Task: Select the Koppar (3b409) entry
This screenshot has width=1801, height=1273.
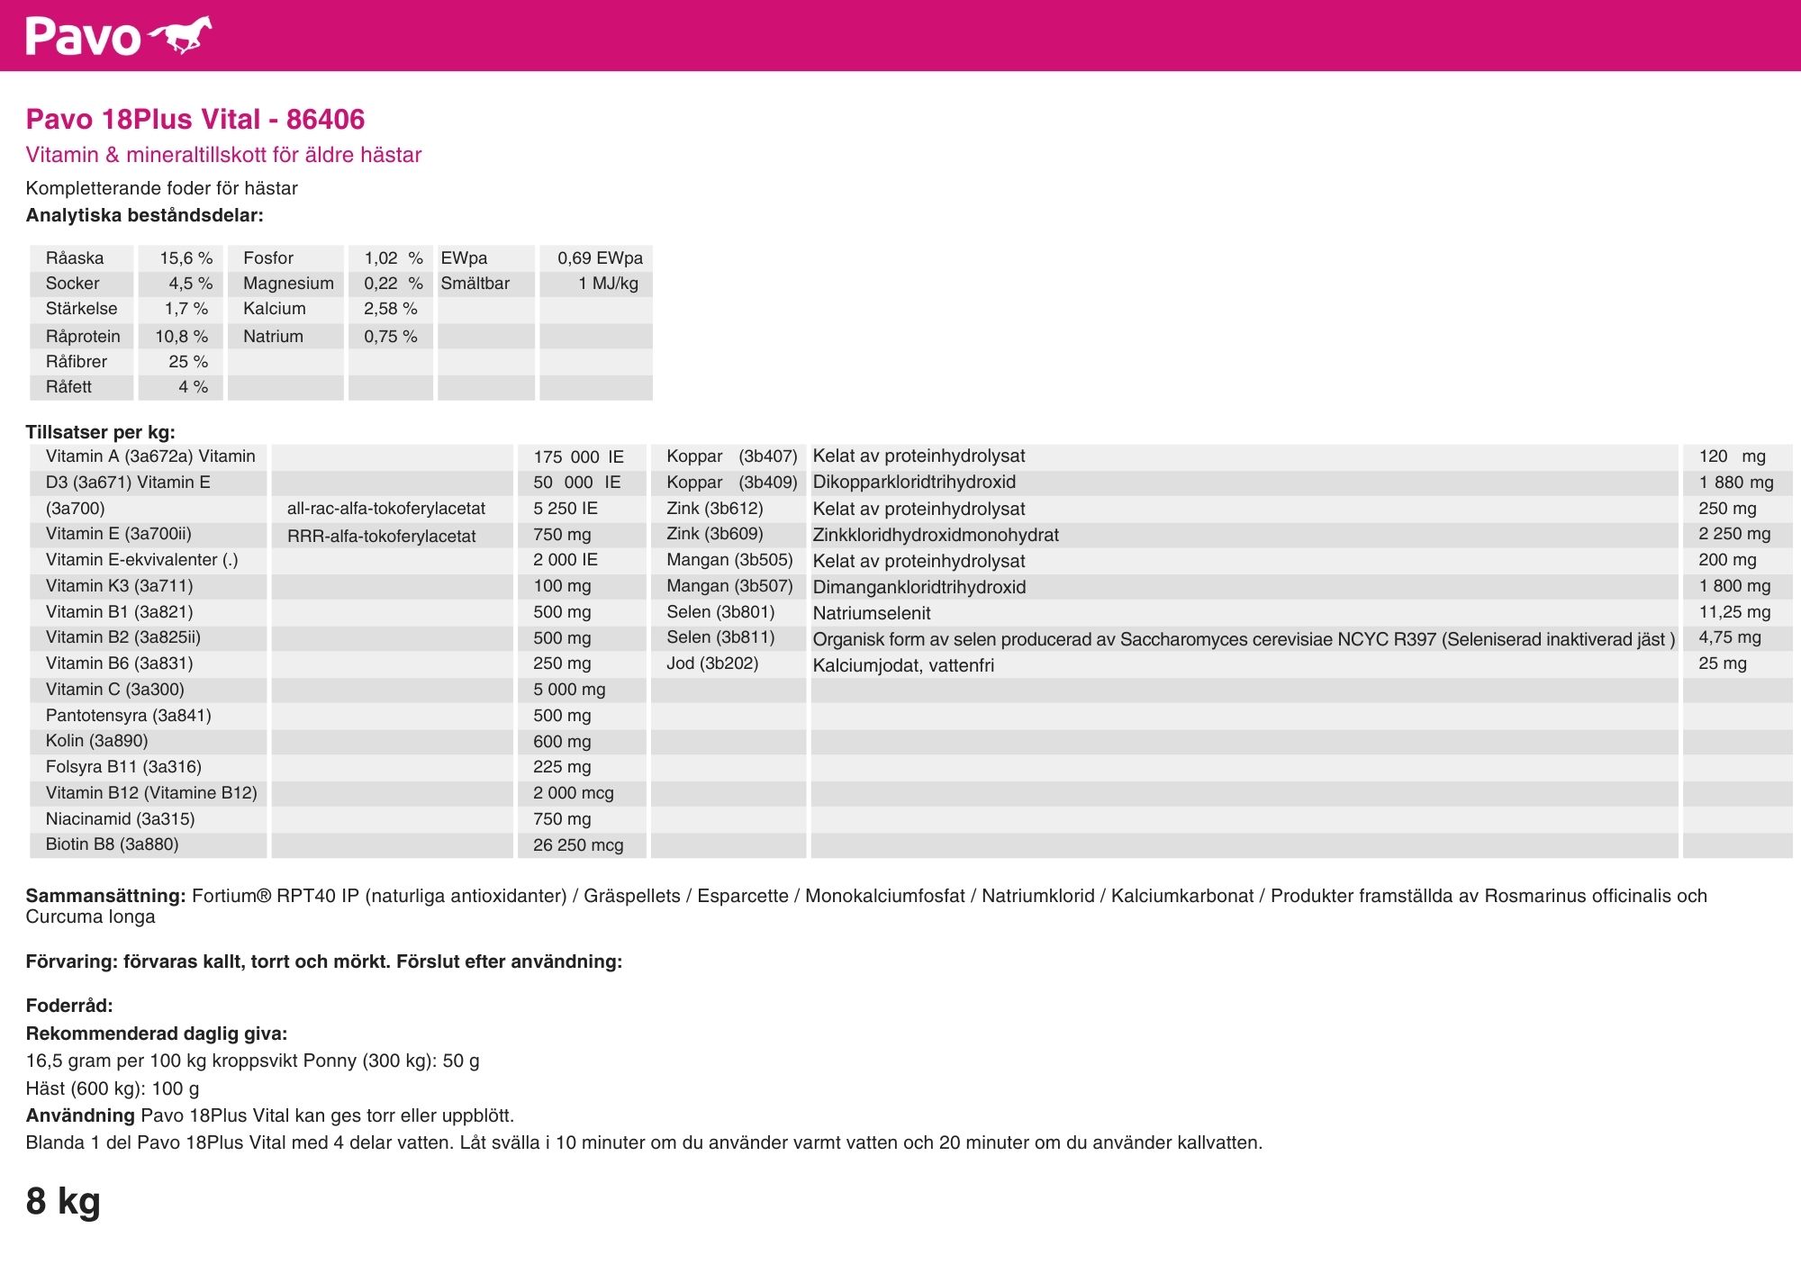Action: 731,483
